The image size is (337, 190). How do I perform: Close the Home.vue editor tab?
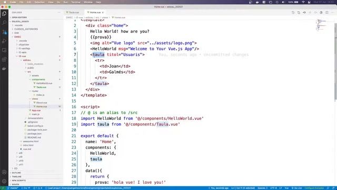click(103, 13)
